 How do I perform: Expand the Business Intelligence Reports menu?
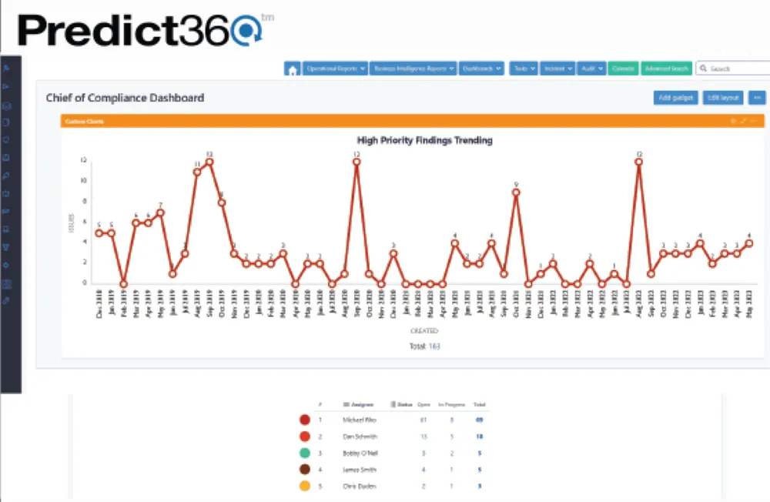click(x=413, y=69)
